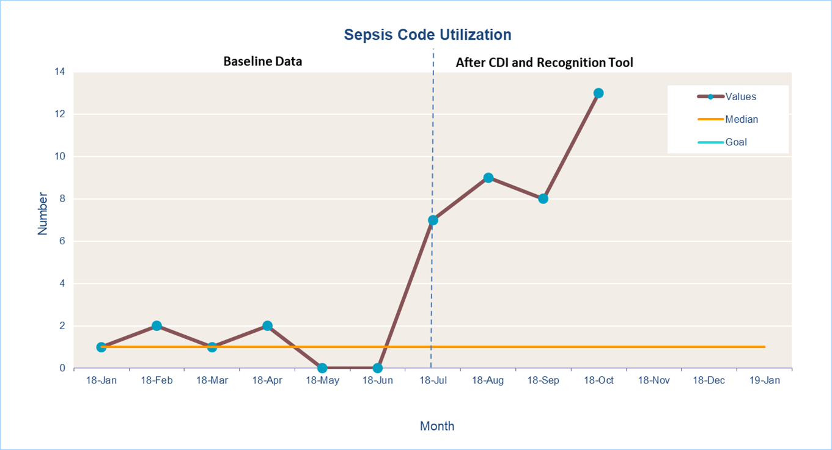
Task: Click the orange Median legend line swatch
Action: coord(710,119)
